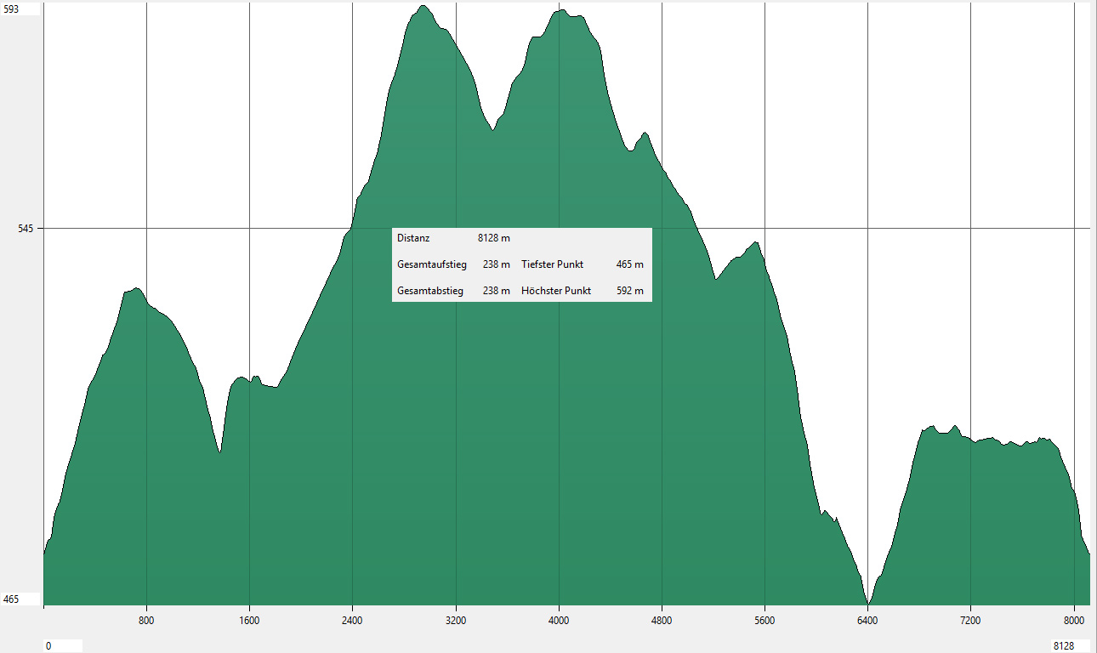Click the Tiefster Punkt 465 m entry
This screenshot has width=1097, height=653.
click(x=583, y=264)
